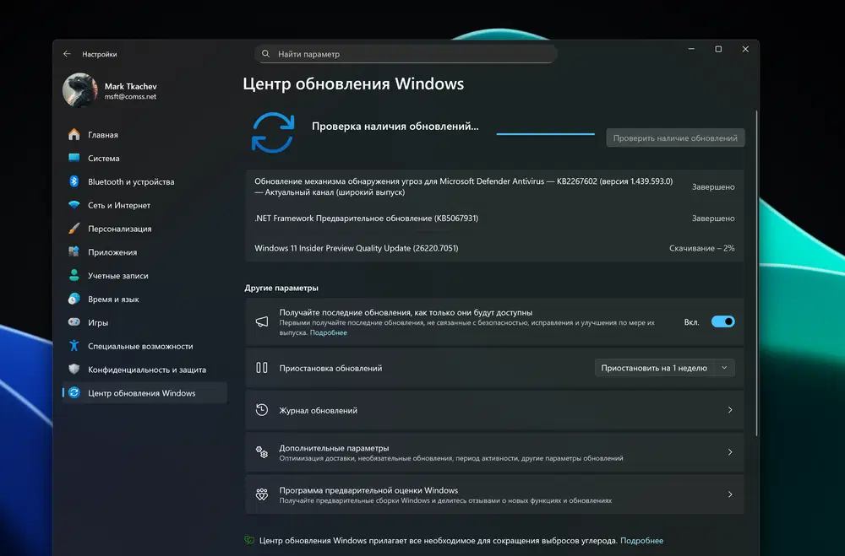Open the Подробнее link about carbon emissions

click(x=644, y=540)
